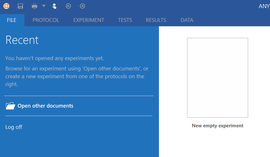
Task: Open the DATA tab
Action: tap(187, 20)
